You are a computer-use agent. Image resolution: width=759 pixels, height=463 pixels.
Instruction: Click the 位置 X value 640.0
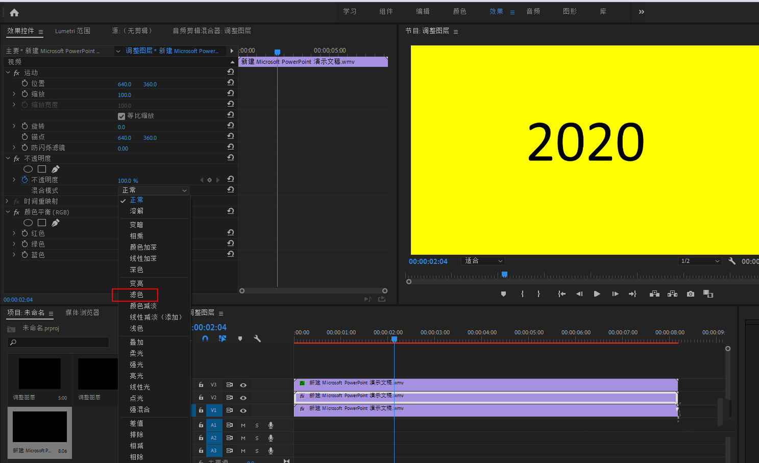coord(124,84)
